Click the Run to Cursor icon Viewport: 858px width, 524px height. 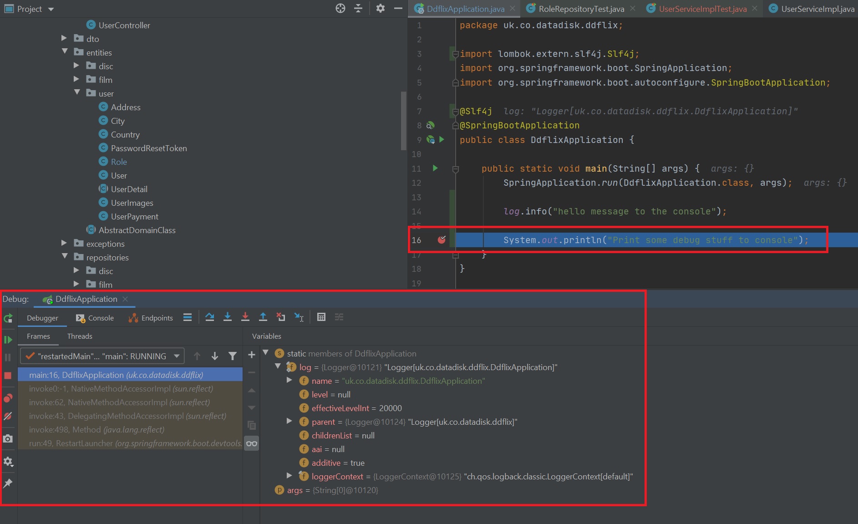tap(299, 317)
